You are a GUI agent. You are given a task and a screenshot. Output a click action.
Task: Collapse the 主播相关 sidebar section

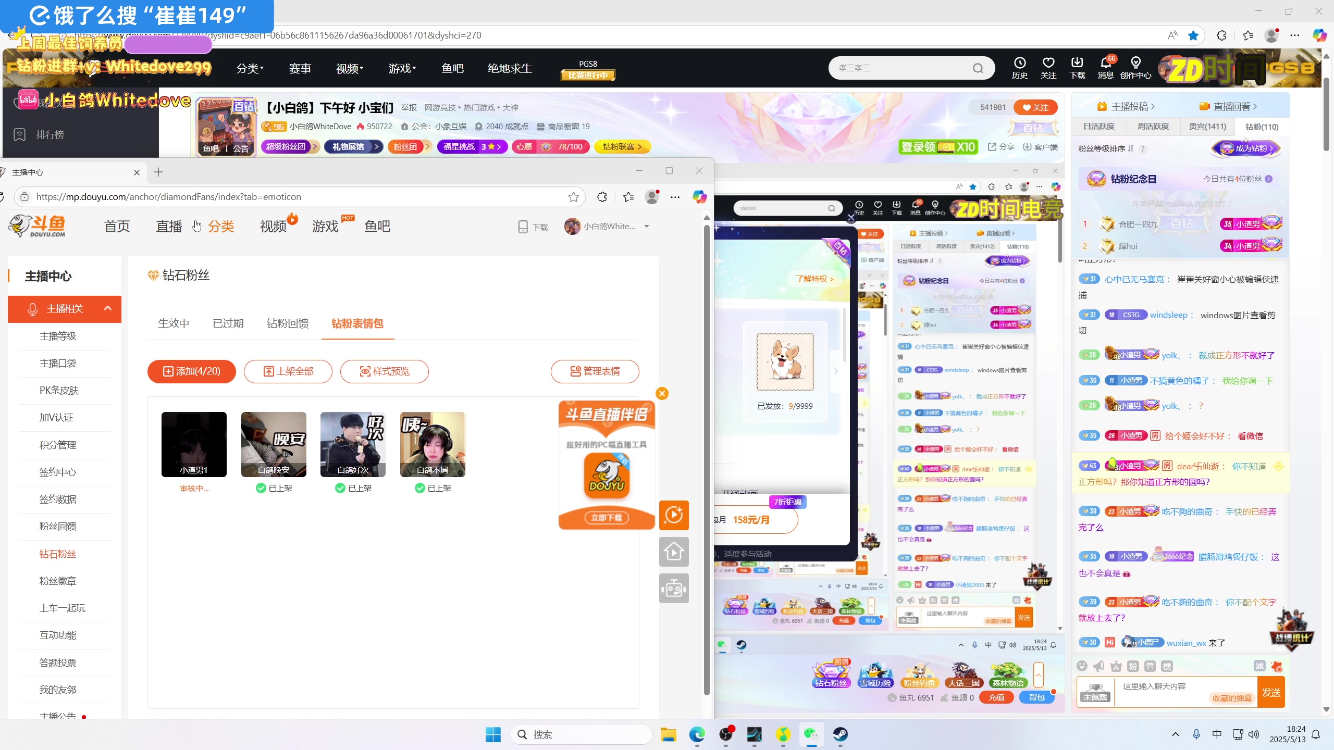point(108,308)
